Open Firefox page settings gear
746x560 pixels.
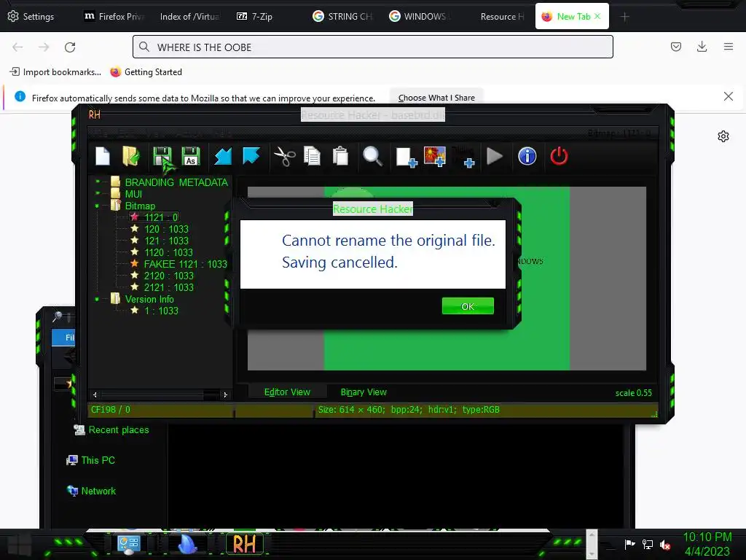(723, 136)
